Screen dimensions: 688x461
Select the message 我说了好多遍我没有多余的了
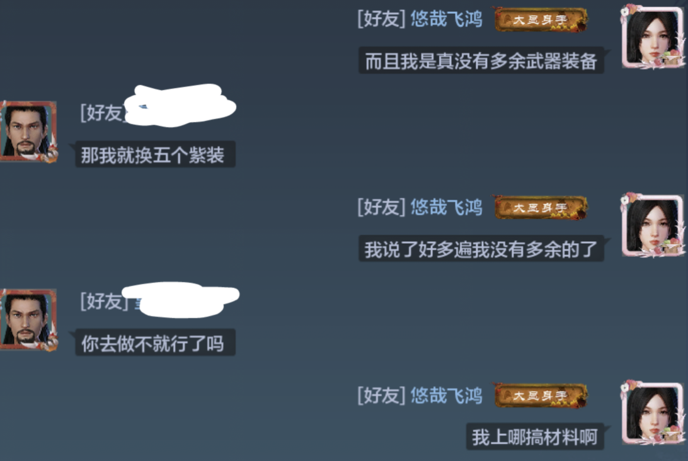pyautogui.click(x=481, y=249)
